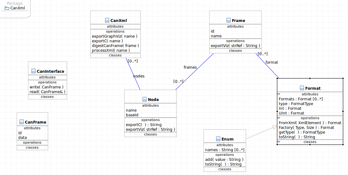
Task: Select the write( CanFrame ) operation
Action: click(x=47, y=87)
